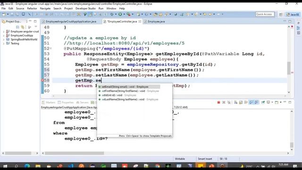This screenshot has height=170, width=302.
Task: Choose setFirstName(String firstName) proposal
Action: 129,91
